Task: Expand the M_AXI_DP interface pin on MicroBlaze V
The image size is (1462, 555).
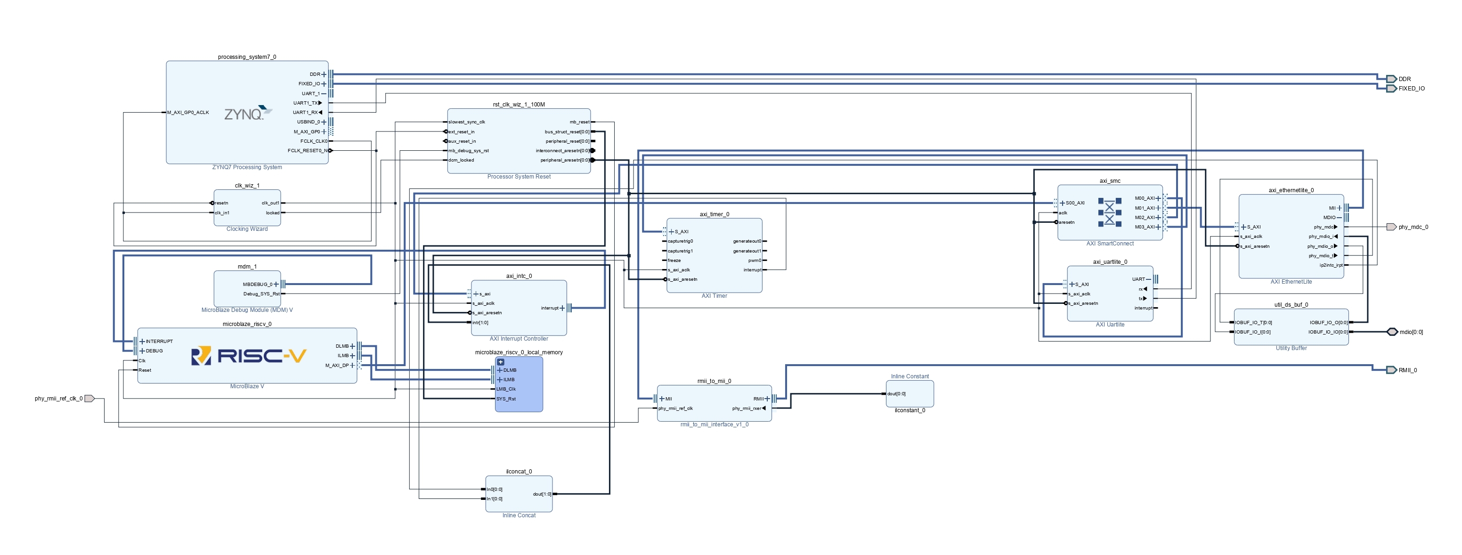Action: pyautogui.click(x=352, y=366)
